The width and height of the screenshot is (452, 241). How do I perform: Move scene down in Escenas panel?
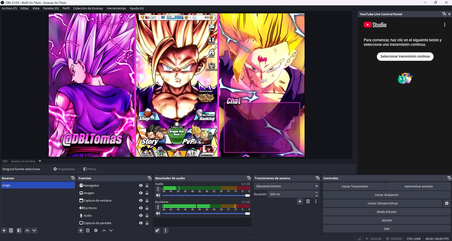[x=34, y=230]
